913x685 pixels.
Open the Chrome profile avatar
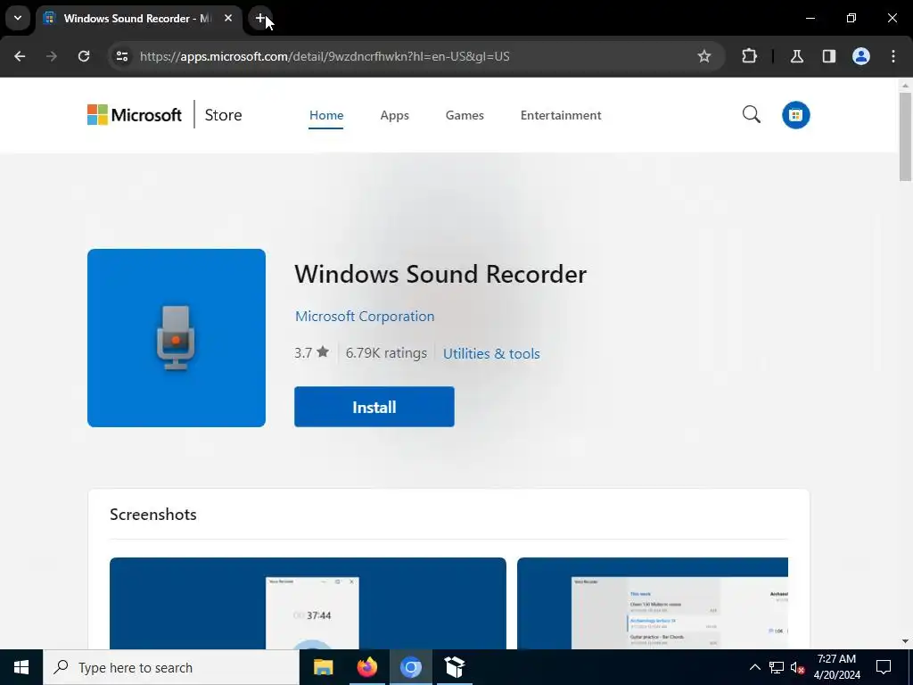[x=860, y=56]
